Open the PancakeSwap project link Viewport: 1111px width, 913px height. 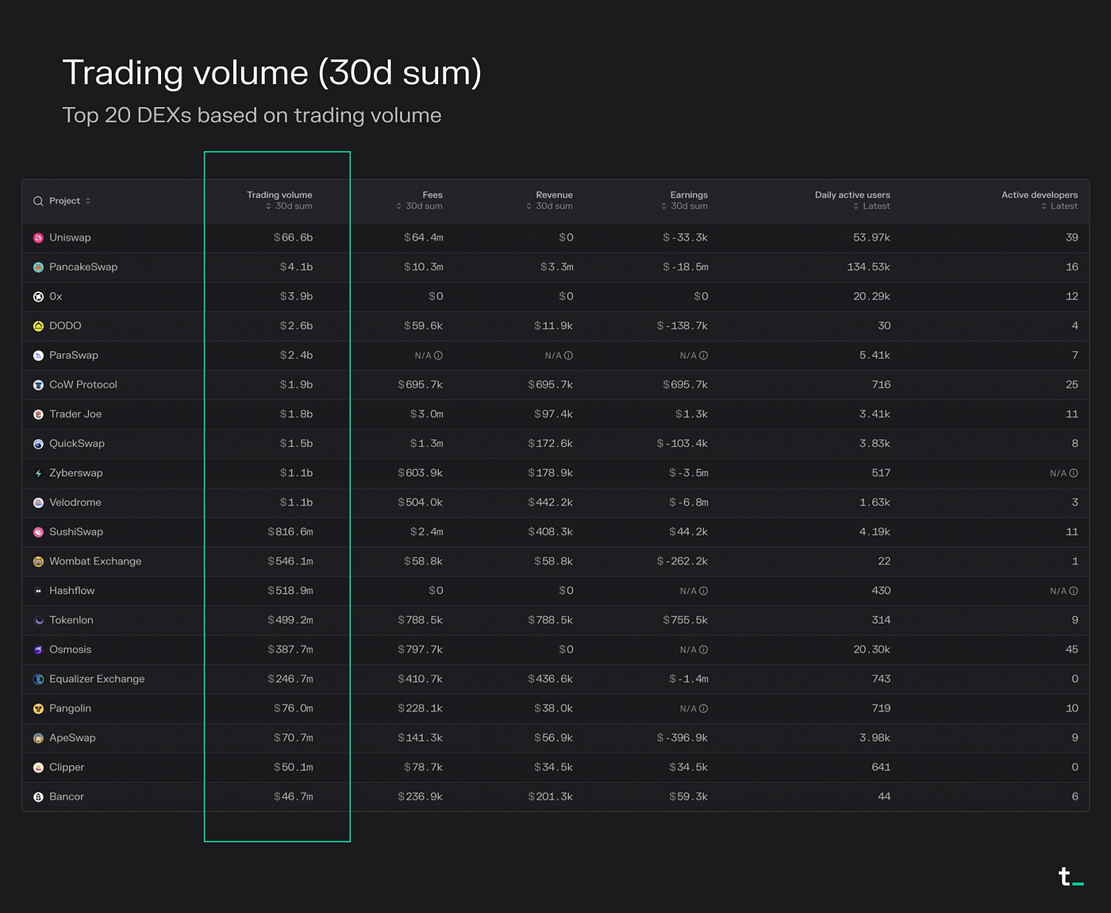83,267
